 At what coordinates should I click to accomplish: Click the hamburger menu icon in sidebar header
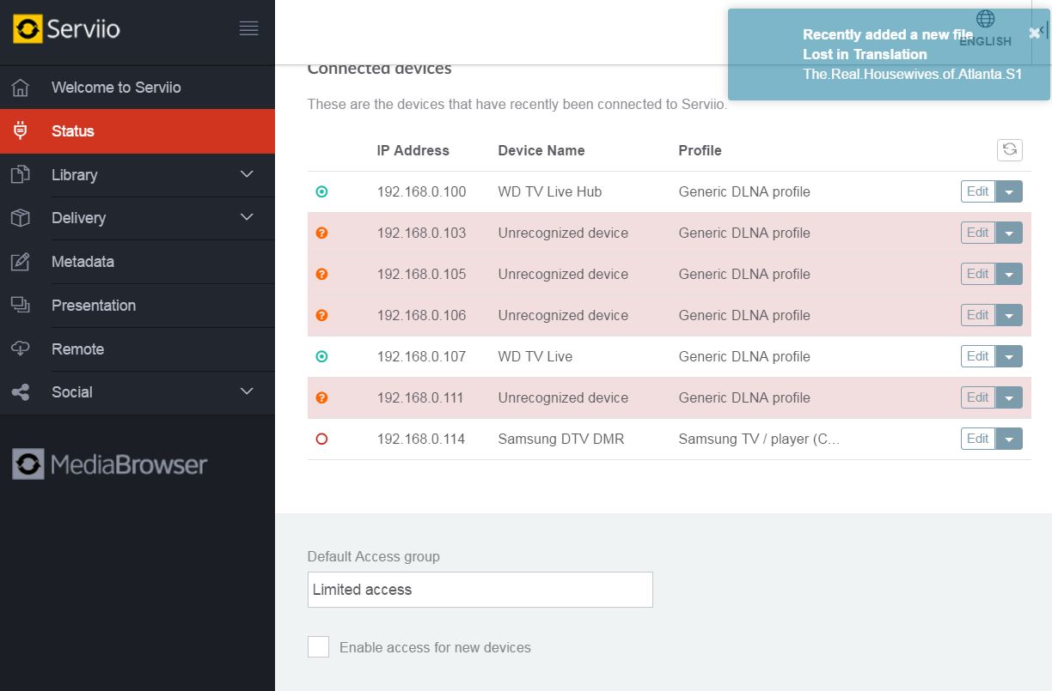248,29
